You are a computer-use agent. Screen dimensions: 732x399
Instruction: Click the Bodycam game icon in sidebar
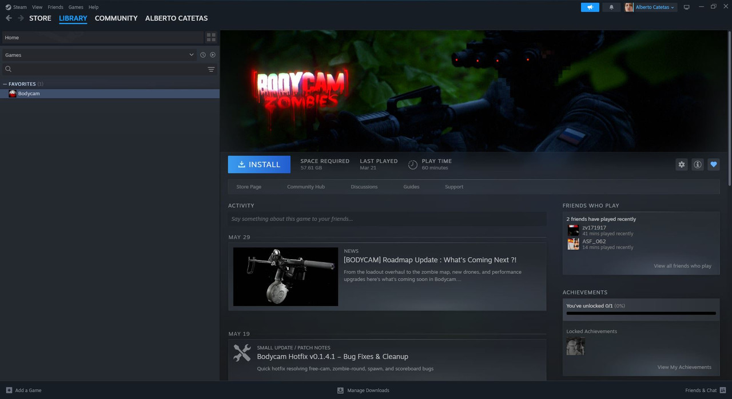[13, 94]
